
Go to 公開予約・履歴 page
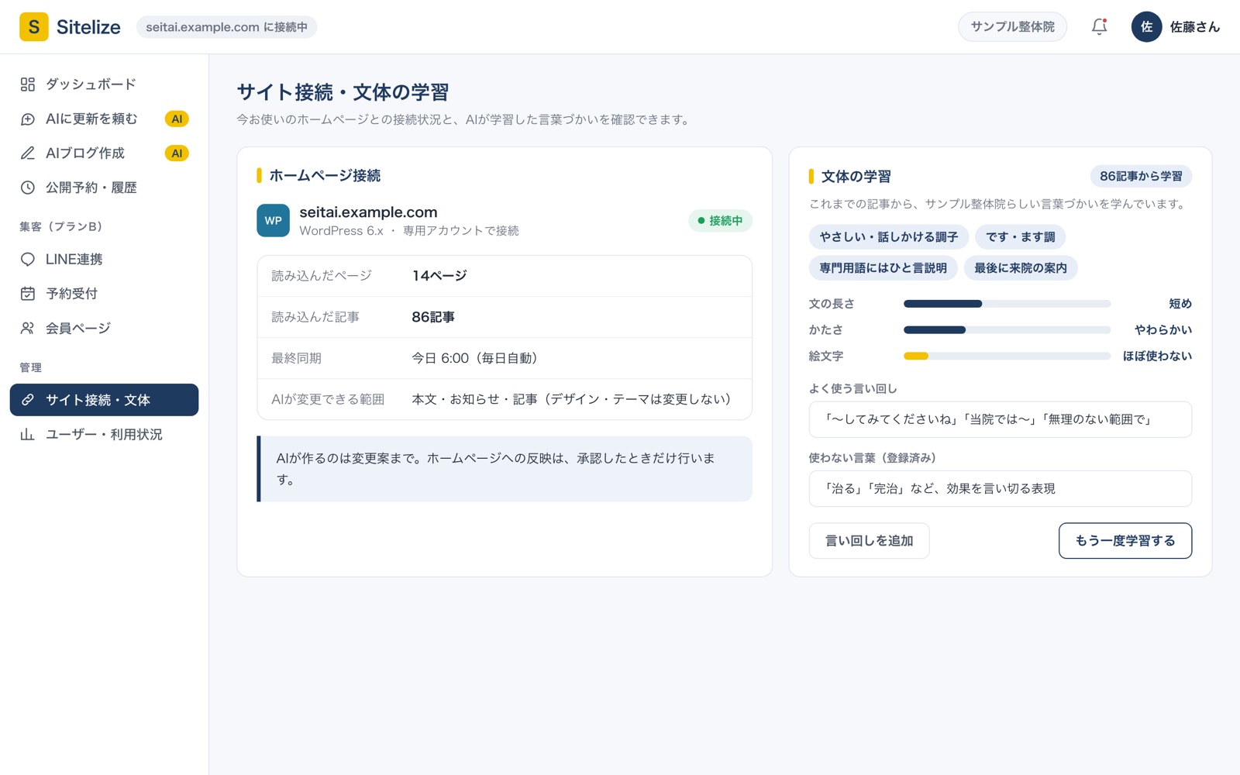(104, 188)
